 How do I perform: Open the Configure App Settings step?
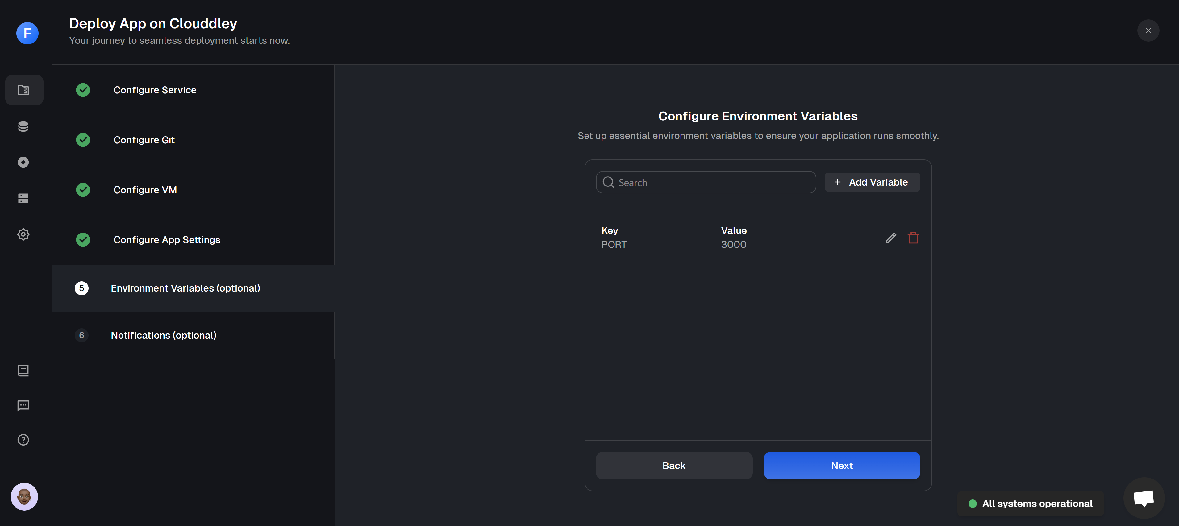tap(167, 239)
